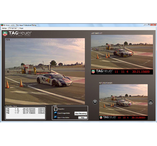Viewport: 157px width, 146px height.
Task: Open the Player tab
Action: point(21,28)
